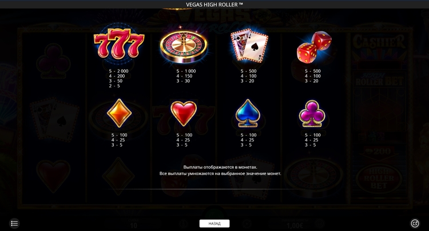Image resolution: width=429 pixels, height=231 pixels.
Task: Select the orange diamond suit symbol
Action: [119, 113]
